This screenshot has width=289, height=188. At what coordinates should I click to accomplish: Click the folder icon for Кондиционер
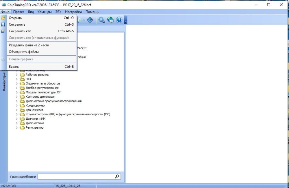tap(22, 106)
